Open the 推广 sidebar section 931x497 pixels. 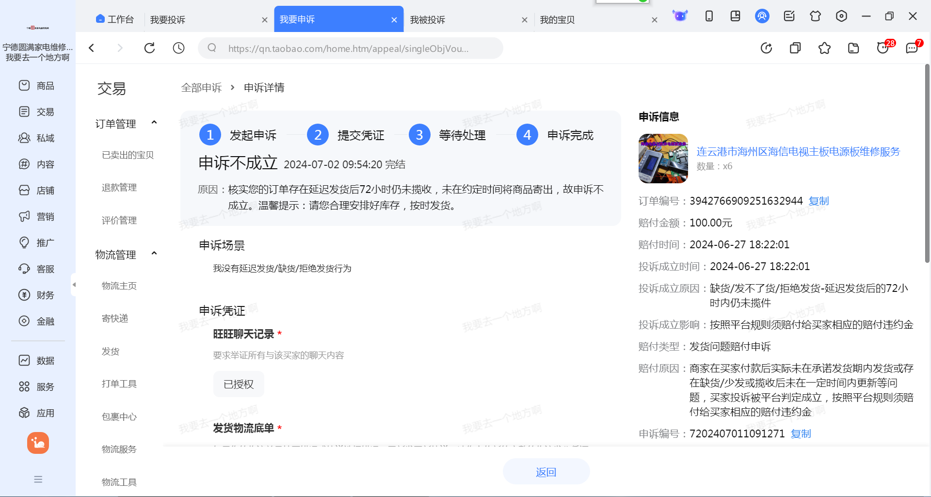[x=37, y=243]
